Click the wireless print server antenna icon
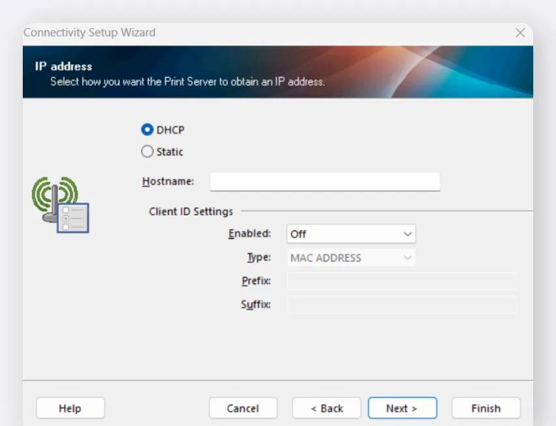The width and height of the screenshot is (556, 426). point(61,205)
